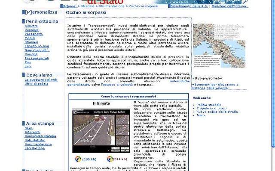Click the (544 kb) file size link

120,159
